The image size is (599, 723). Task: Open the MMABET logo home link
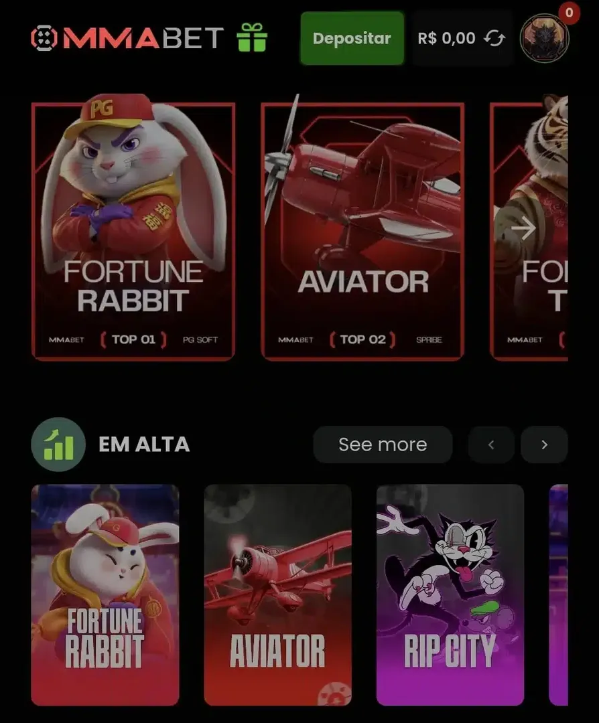(127, 37)
